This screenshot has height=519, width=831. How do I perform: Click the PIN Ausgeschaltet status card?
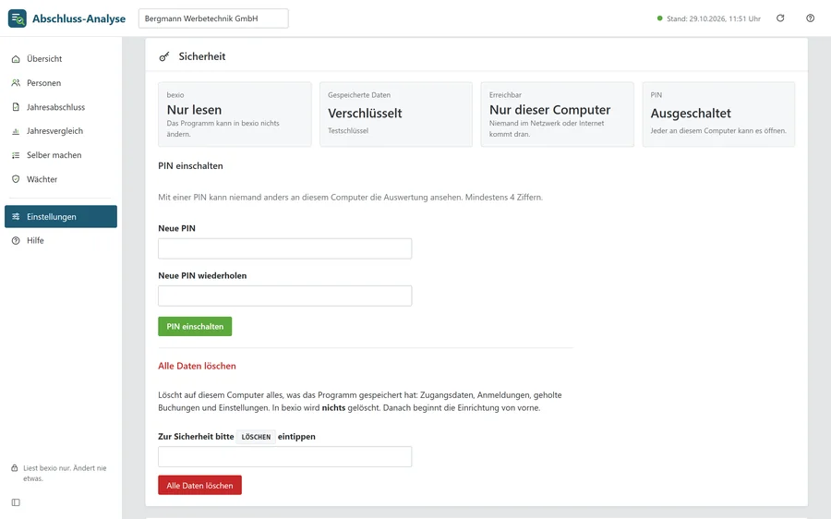coord(718,114)
